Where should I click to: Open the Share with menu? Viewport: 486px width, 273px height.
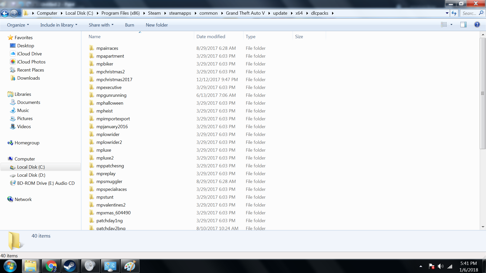[x=101, y=25]
